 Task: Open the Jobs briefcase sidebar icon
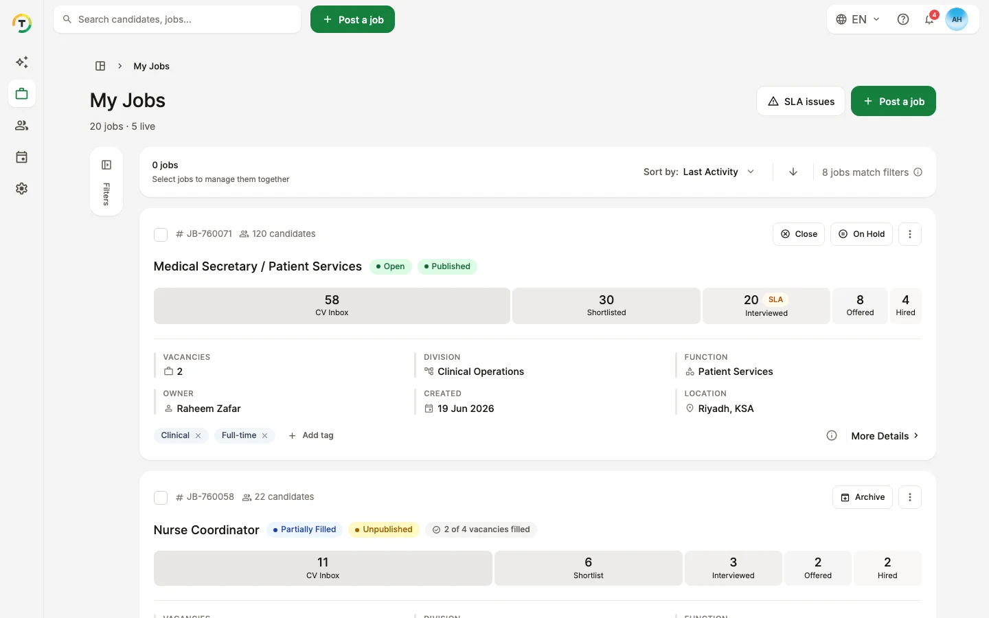click(x=22, y=94)
